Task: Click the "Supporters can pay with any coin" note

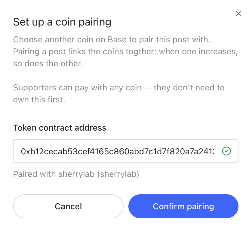Action: click(119, 88)
